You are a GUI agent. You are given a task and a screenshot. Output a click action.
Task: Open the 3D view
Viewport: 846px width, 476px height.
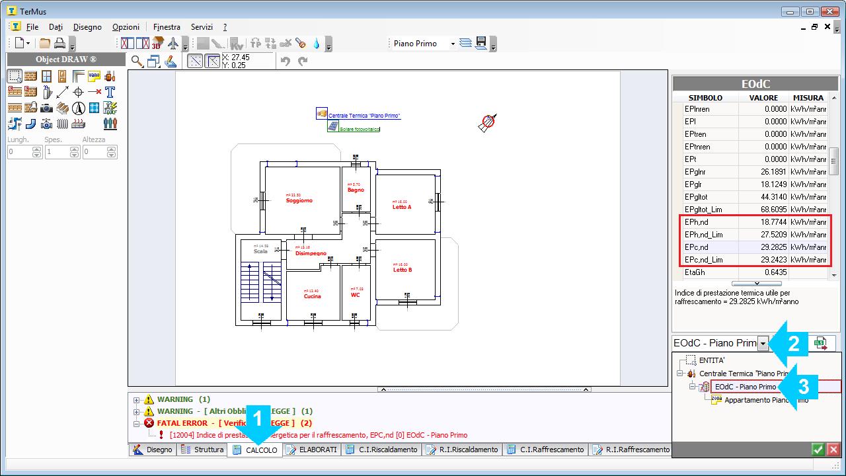click(x=157, y=44)
